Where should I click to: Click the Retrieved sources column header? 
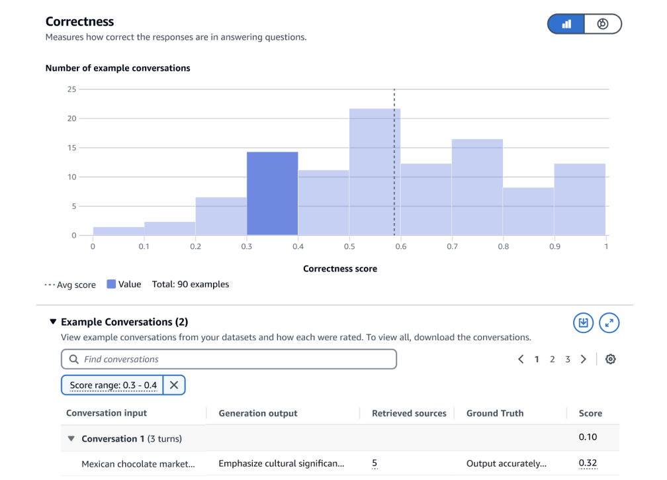tap(409, 413)
